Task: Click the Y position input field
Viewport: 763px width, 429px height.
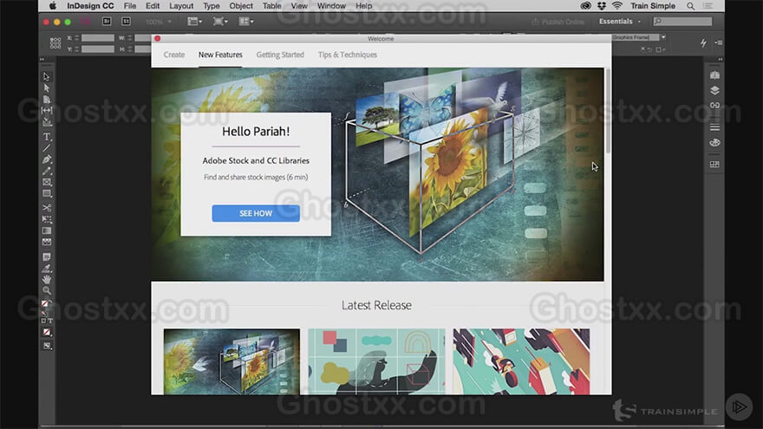Action: [98, 49]
